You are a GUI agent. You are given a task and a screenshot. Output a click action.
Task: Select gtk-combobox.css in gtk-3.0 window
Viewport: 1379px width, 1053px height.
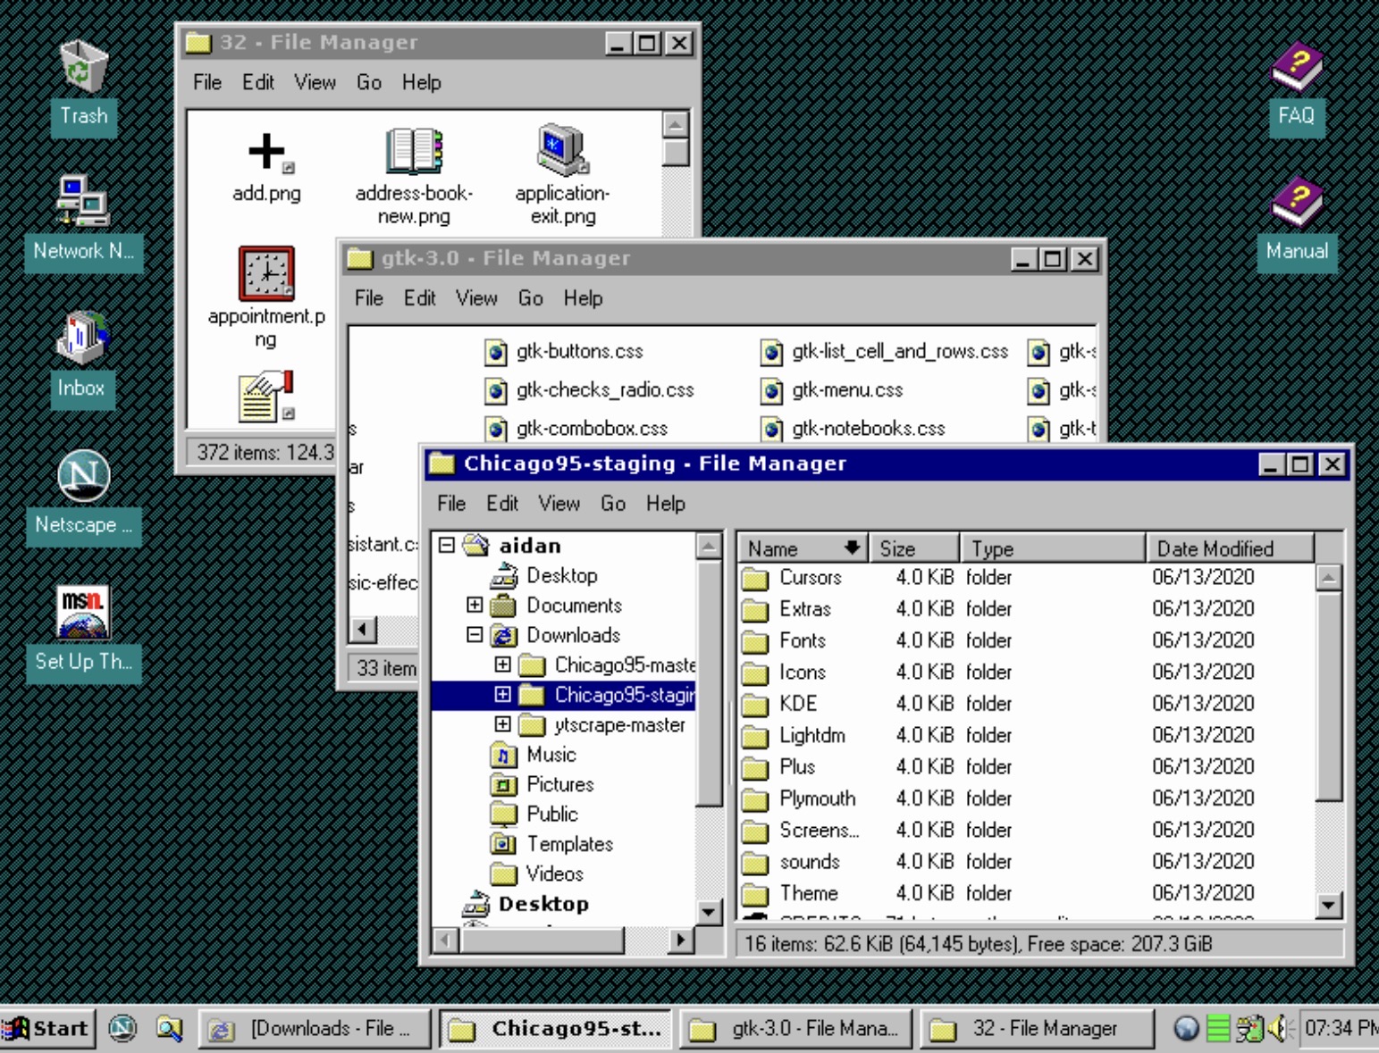click(577, 429)
